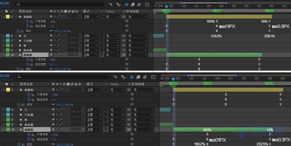Click 描边宽度 expression pick whip under 黄圆框, upper timeline

[127, 26]
